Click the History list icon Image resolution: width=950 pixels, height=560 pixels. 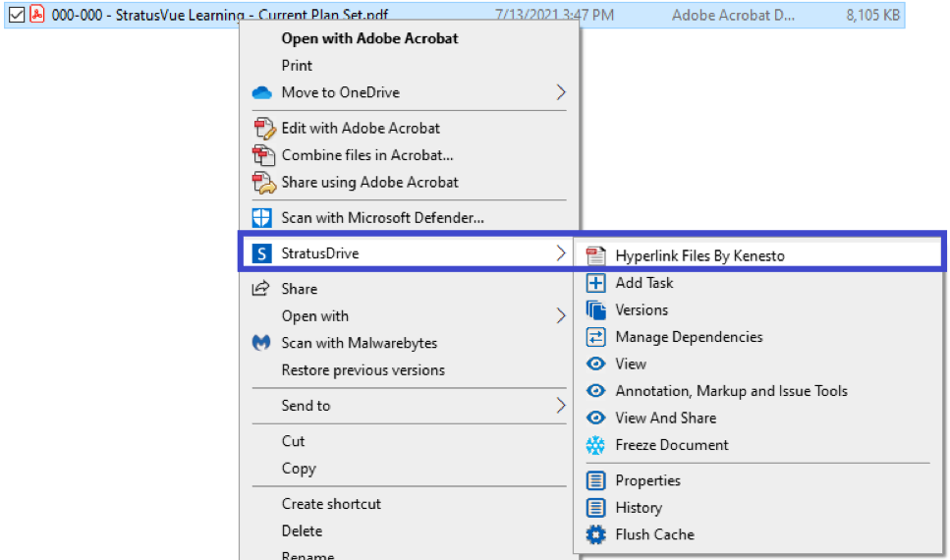[595, 507]
